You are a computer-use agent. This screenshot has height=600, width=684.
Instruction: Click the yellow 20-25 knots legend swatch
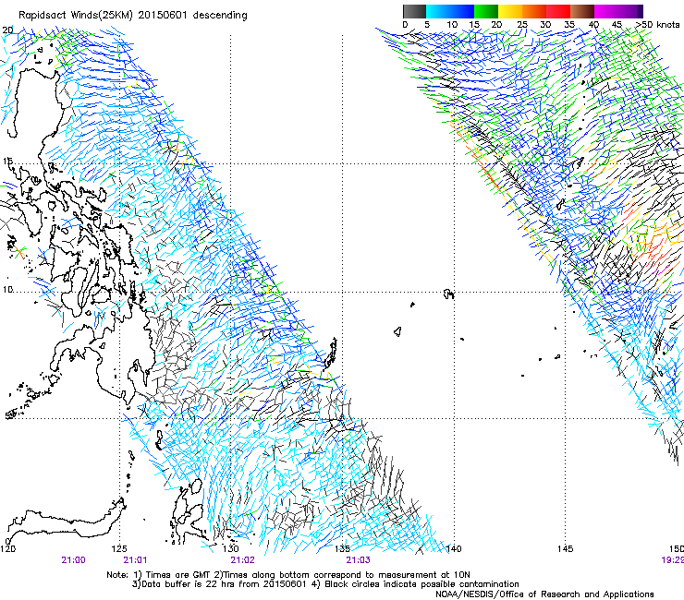click(510, 11)
